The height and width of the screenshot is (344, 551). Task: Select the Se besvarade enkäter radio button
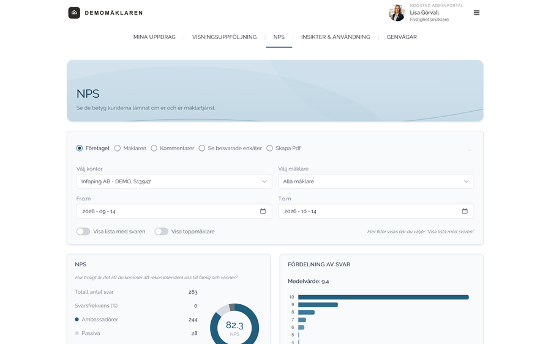click(x=201, y=148)
